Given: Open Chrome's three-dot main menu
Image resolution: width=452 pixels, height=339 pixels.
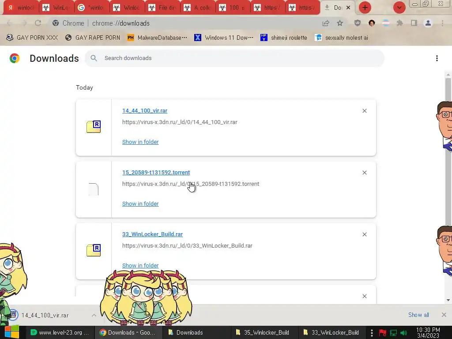Looking at the screenshot, I should 442,23.
